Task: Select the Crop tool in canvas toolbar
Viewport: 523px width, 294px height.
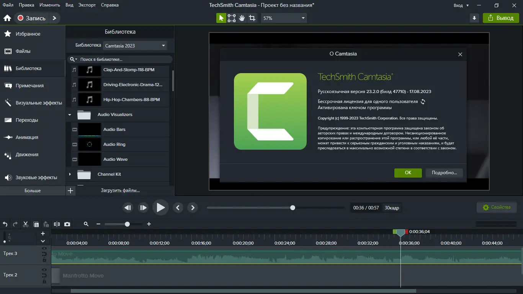Action: 252,18
